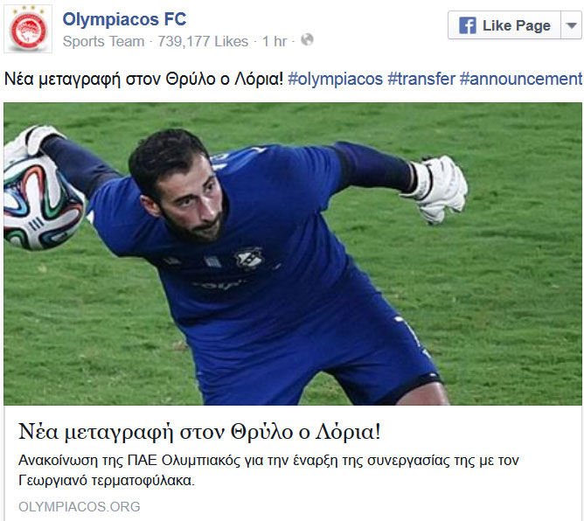Open the #transfer hashtag
The height and width of the screenshot is (521, 584).
(x=421, y=79)
